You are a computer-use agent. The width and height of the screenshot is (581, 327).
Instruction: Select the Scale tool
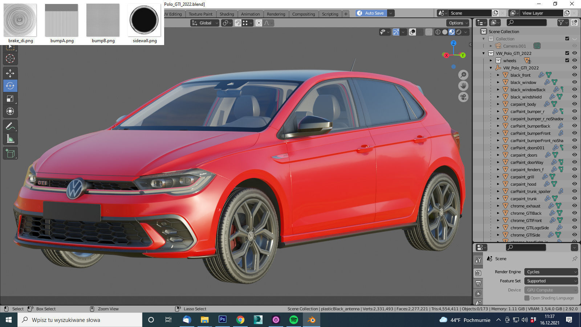(x=10, y=98)
